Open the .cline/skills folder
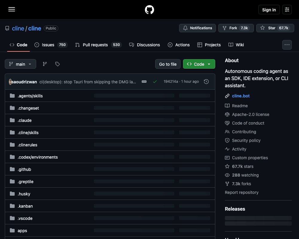The height and width of the screenshot is (239, 299). pyautogui.click(x=28, y=132)
